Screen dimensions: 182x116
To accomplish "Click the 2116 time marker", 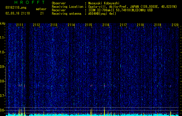I will click(x=106, y=25).
